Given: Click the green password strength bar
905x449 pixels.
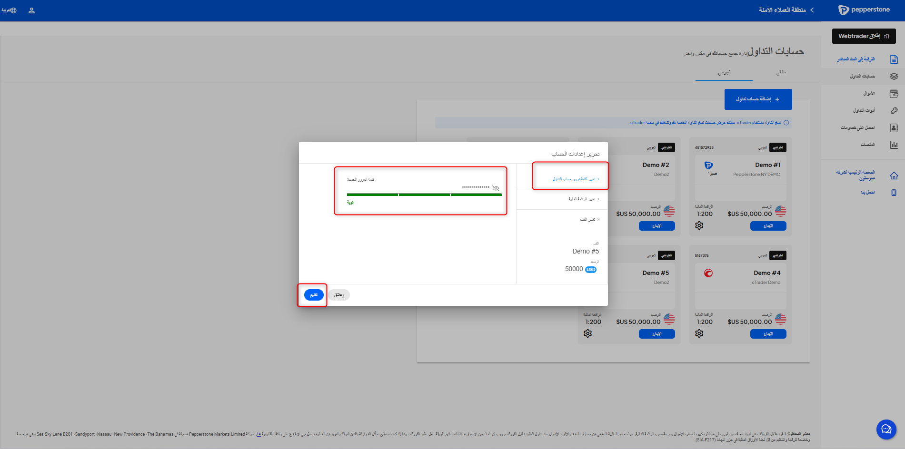Looking at the screenshot, I should tap(424, 195).
